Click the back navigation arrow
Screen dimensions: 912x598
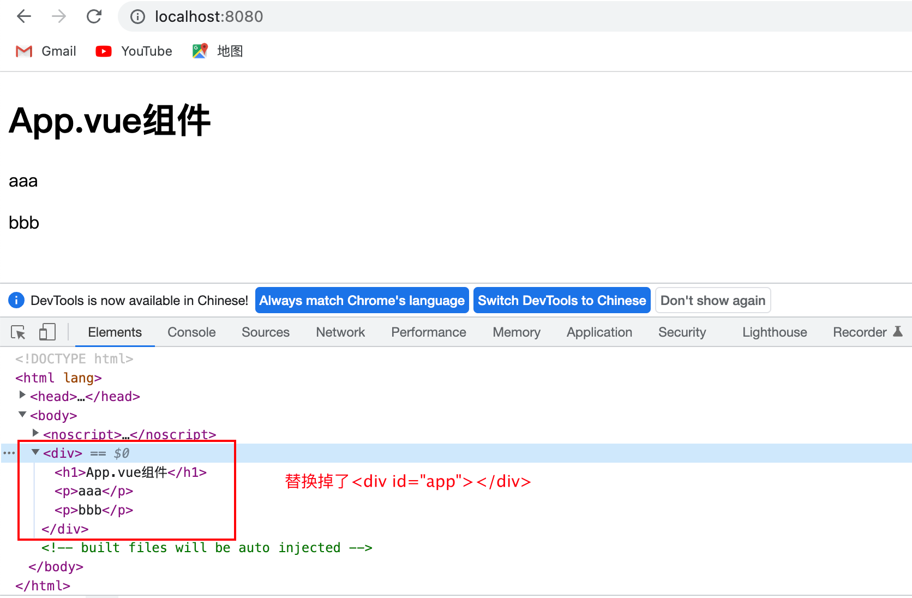click(23, 16)
